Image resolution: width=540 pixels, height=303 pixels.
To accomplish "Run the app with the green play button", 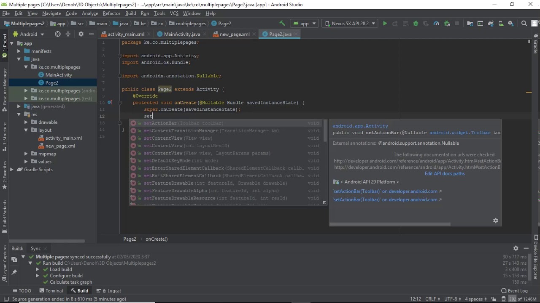I will coord(385,24).
